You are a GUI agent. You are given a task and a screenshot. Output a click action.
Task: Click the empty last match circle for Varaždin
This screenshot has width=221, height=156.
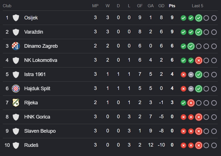coord(214,32)
